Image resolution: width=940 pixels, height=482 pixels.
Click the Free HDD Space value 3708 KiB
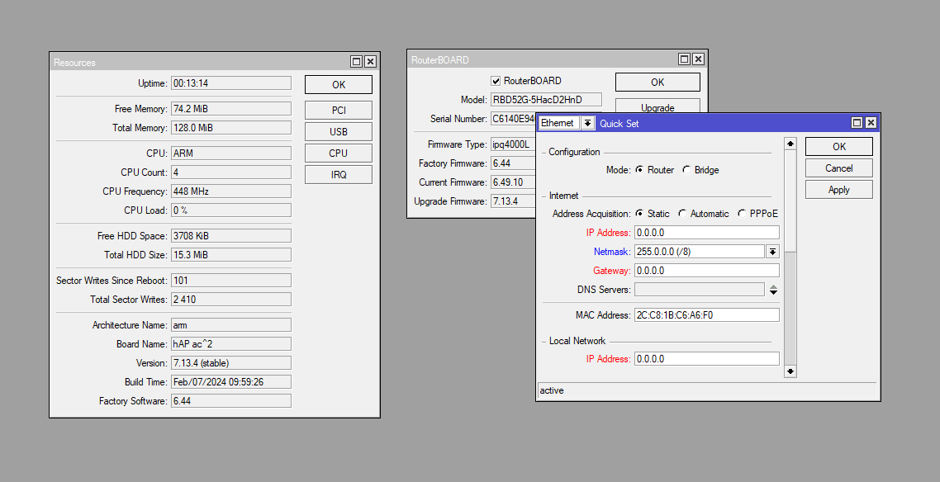(x=230, y=236)
